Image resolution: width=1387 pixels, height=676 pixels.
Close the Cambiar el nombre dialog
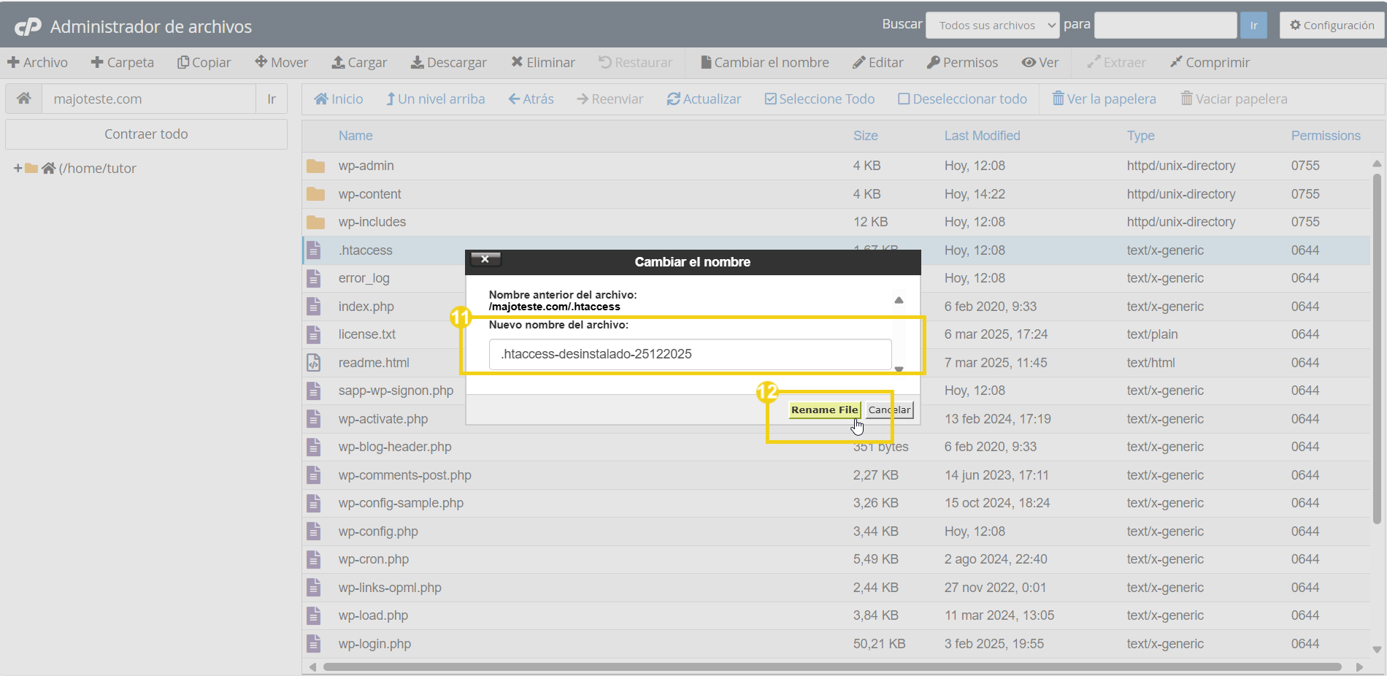485,259
